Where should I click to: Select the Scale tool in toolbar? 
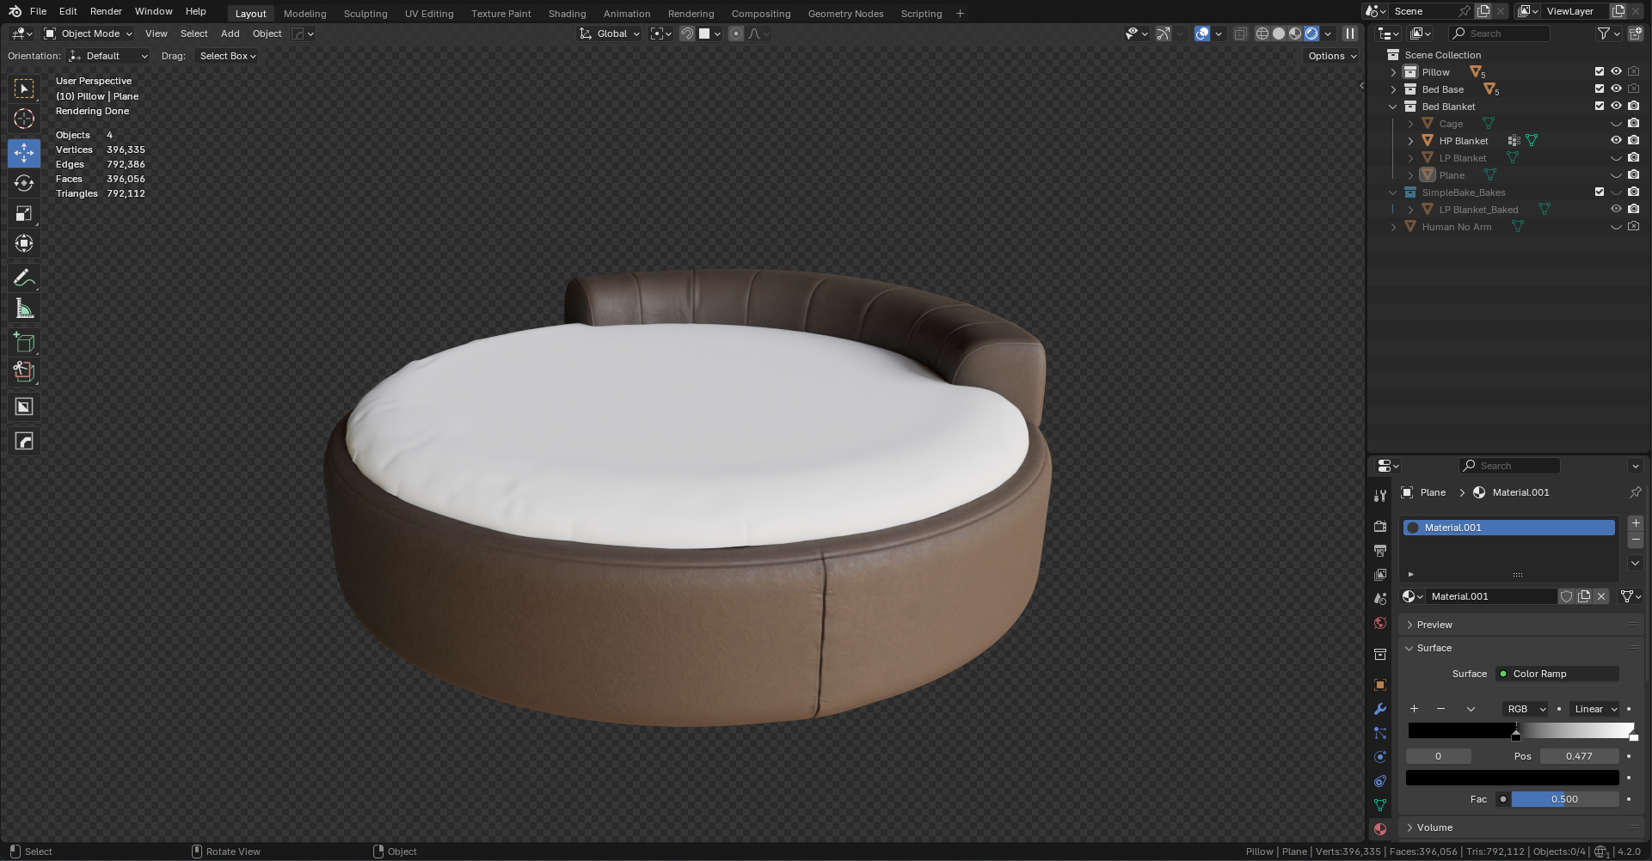click(24, 213)
